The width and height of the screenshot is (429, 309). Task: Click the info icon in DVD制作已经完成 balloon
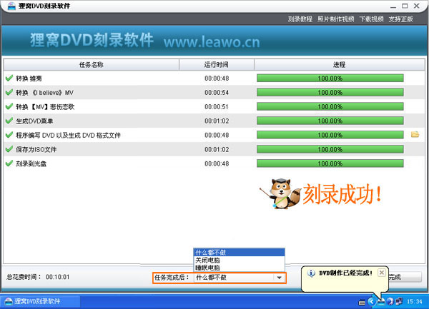(x=311, y=273)
